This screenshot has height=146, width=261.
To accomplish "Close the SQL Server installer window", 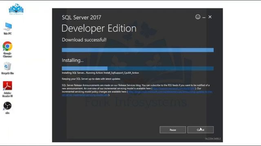I will [210, 17].
